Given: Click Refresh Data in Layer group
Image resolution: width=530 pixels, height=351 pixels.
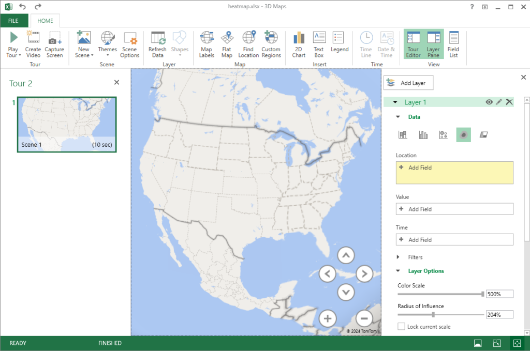Looking at the screenshot, I should pyautogui.click(x=157, y=44).
